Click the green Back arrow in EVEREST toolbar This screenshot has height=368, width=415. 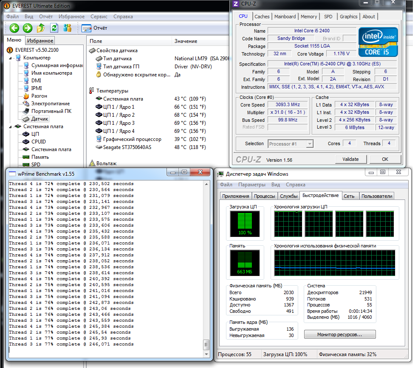click(14, 28)
